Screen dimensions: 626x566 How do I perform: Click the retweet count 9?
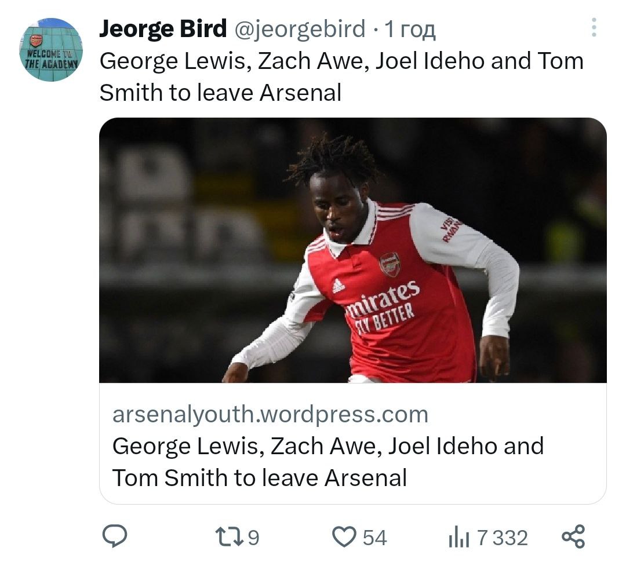pos(253,538)
